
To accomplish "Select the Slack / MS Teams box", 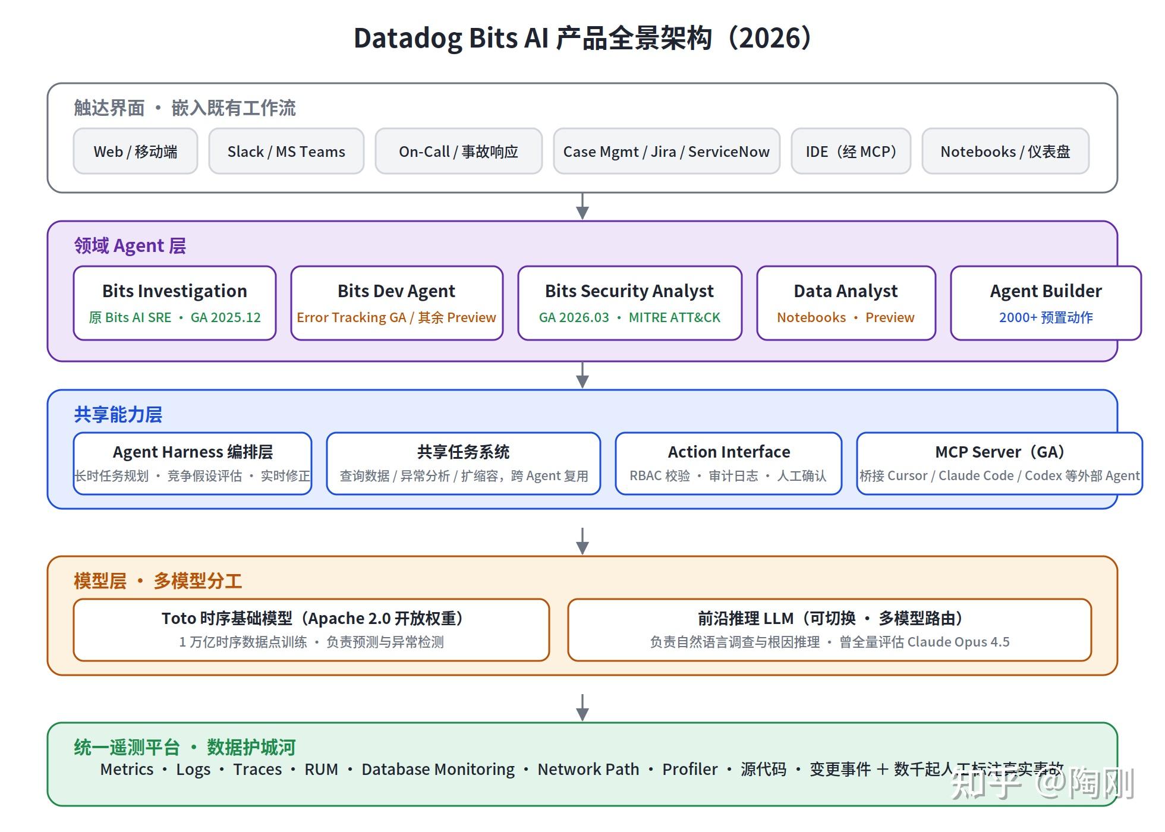I will 286,152.
